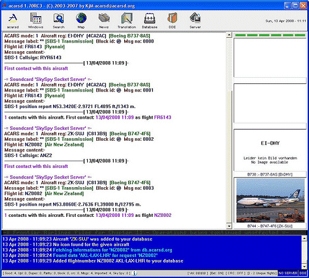Click the date and time display
The height and width of the screenshot is (278, 309).
click(x=286, y=21)
